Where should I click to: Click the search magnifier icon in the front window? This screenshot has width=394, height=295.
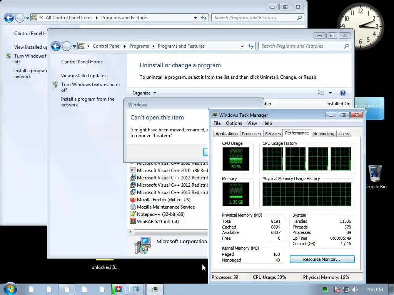(347, 46)
